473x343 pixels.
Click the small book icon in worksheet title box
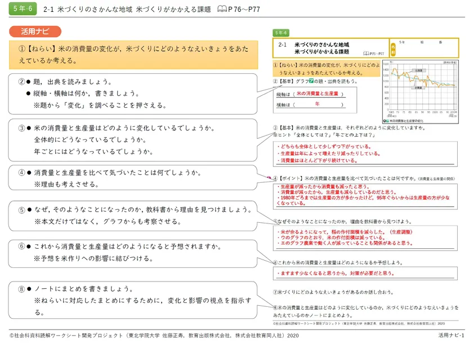click(366, 54)
